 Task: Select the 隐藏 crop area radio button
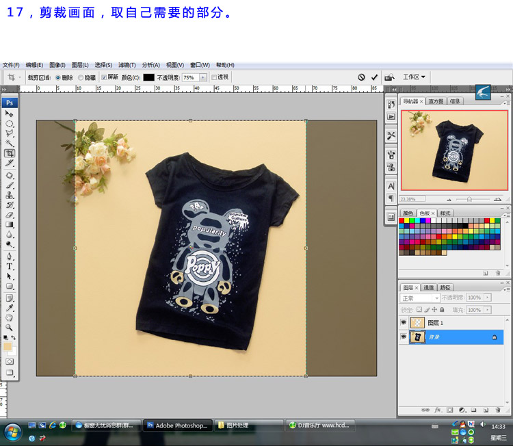81,77
